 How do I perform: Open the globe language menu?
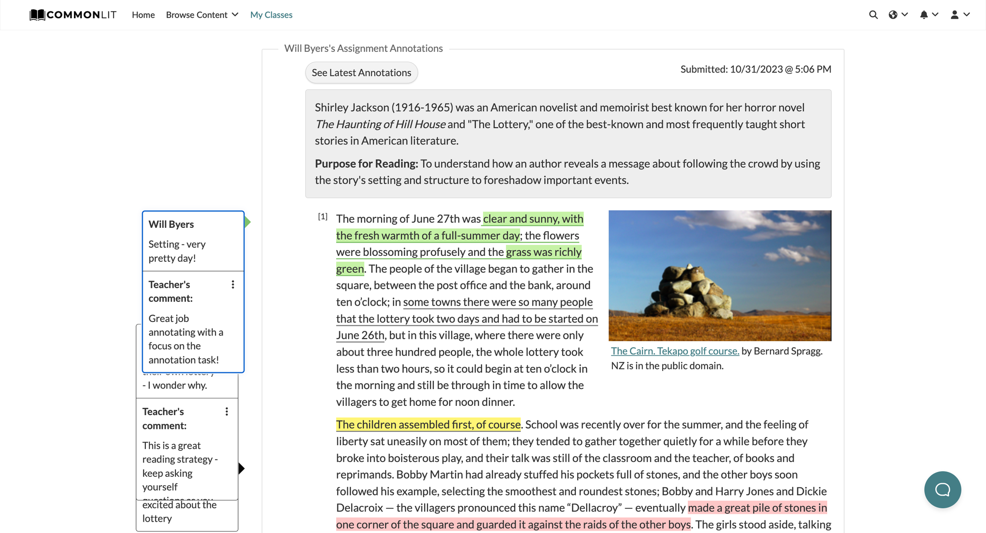(x=898, y=15)
